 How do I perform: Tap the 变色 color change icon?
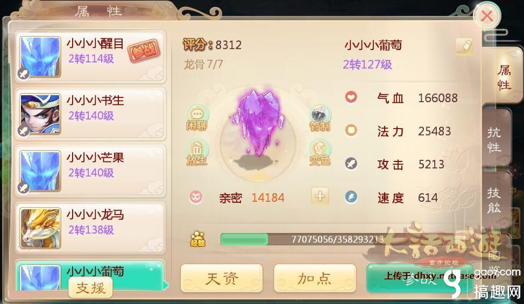320,153
